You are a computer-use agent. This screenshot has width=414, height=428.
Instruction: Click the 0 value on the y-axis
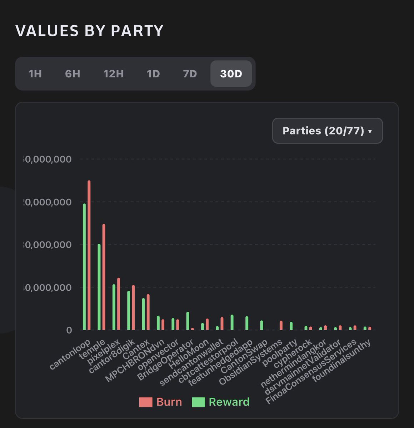pos(69,330)
